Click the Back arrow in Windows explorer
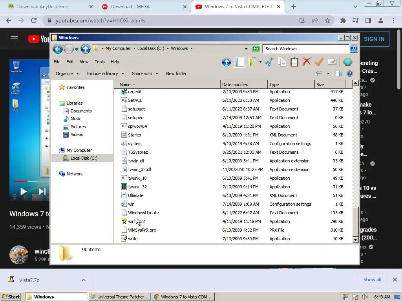Viewport: 402px width, 302px height. point(58,49)
